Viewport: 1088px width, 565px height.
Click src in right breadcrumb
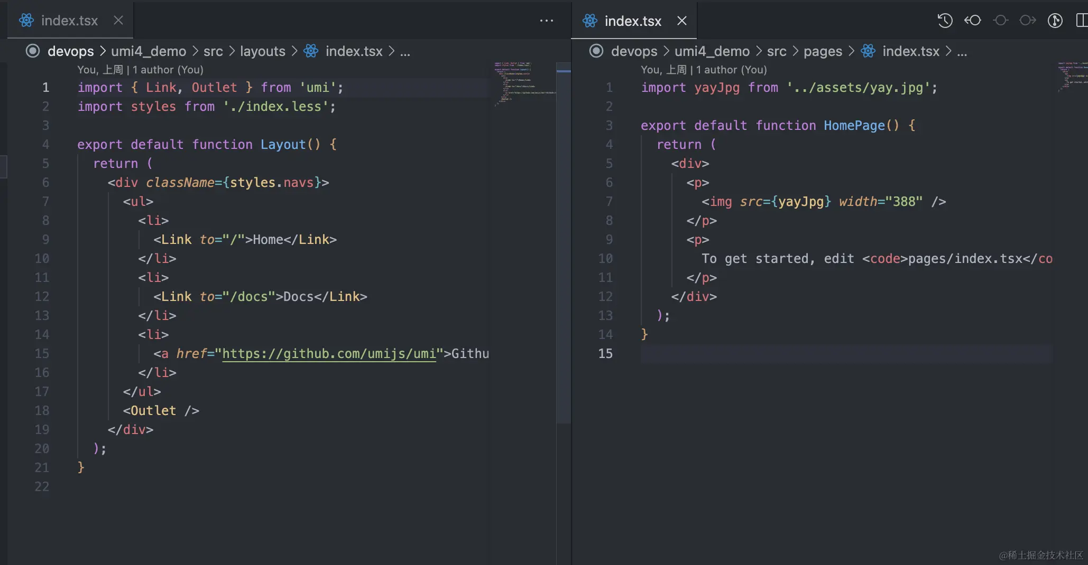777,51
